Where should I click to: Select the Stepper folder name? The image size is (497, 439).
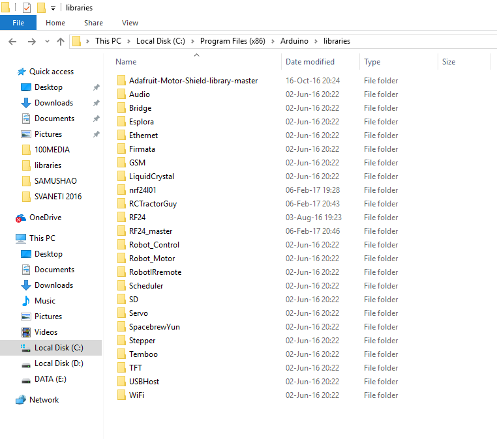[142, 340]
